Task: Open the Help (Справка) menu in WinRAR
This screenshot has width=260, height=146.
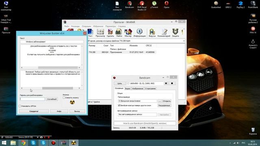Action: pos(122,26)
